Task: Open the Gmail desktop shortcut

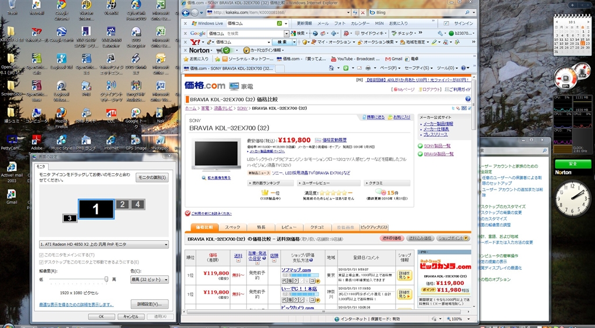Action: click(x=12, y=197)
